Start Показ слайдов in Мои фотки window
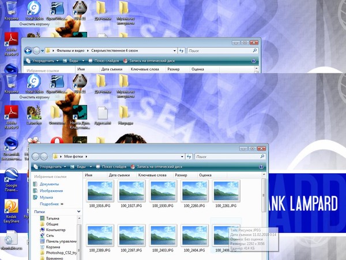This screenshot has height=260, width=346. click(x=111, y=167)
